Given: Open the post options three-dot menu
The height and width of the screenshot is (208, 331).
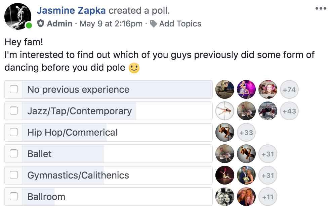Looking at the screenshot, I should point(321,9).
